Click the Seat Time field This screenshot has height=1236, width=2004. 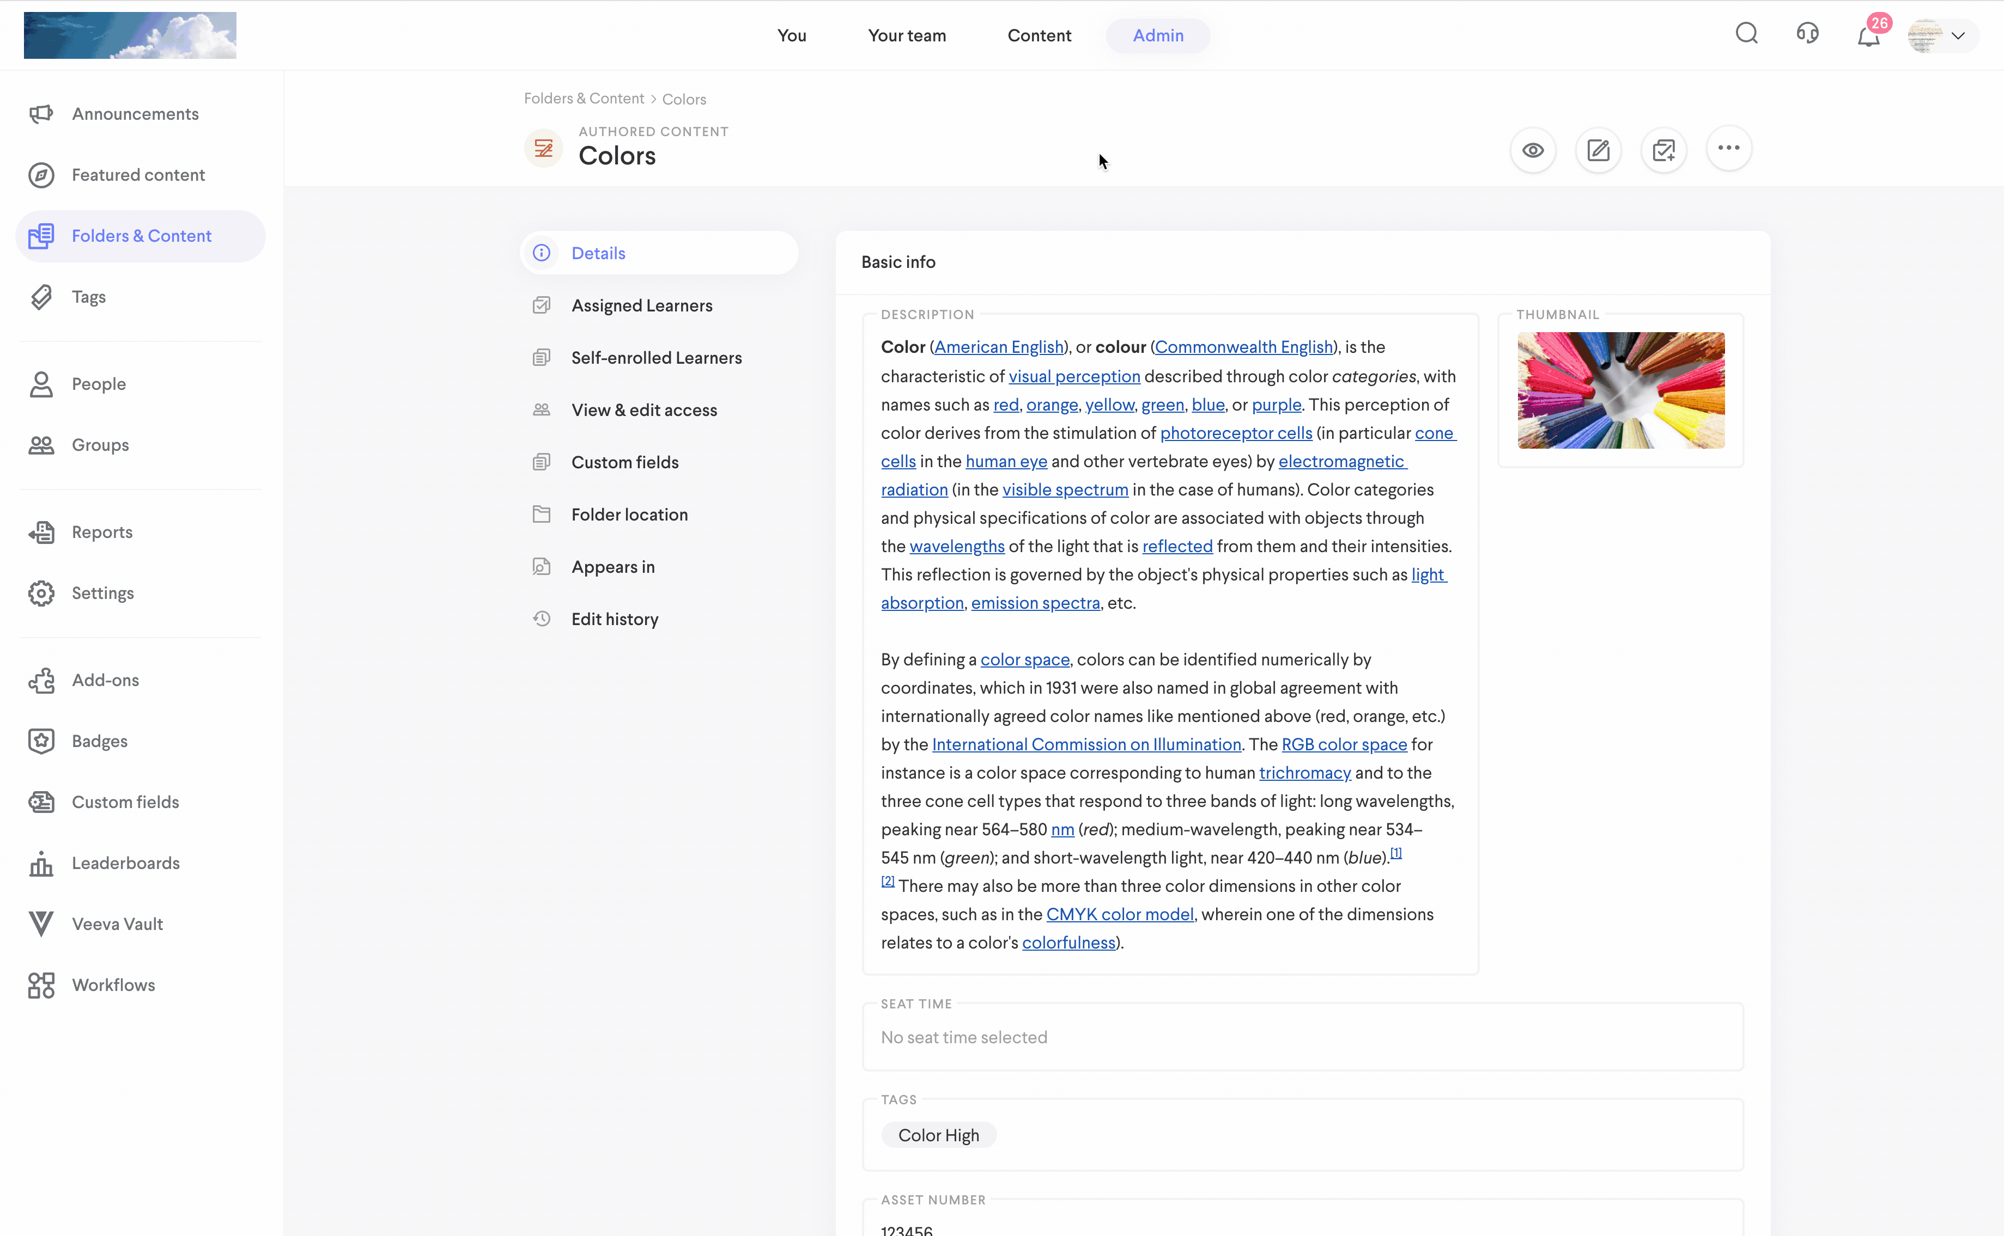click(1302, 1037)
